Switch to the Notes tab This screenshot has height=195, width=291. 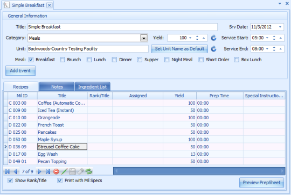tap(57, 86)
